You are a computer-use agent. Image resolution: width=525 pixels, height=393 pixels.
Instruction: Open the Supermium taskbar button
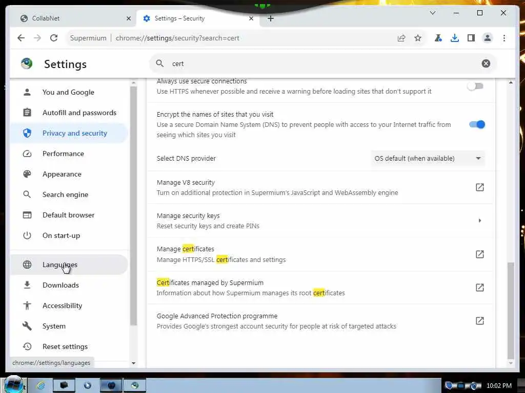(x=135, y=385)
